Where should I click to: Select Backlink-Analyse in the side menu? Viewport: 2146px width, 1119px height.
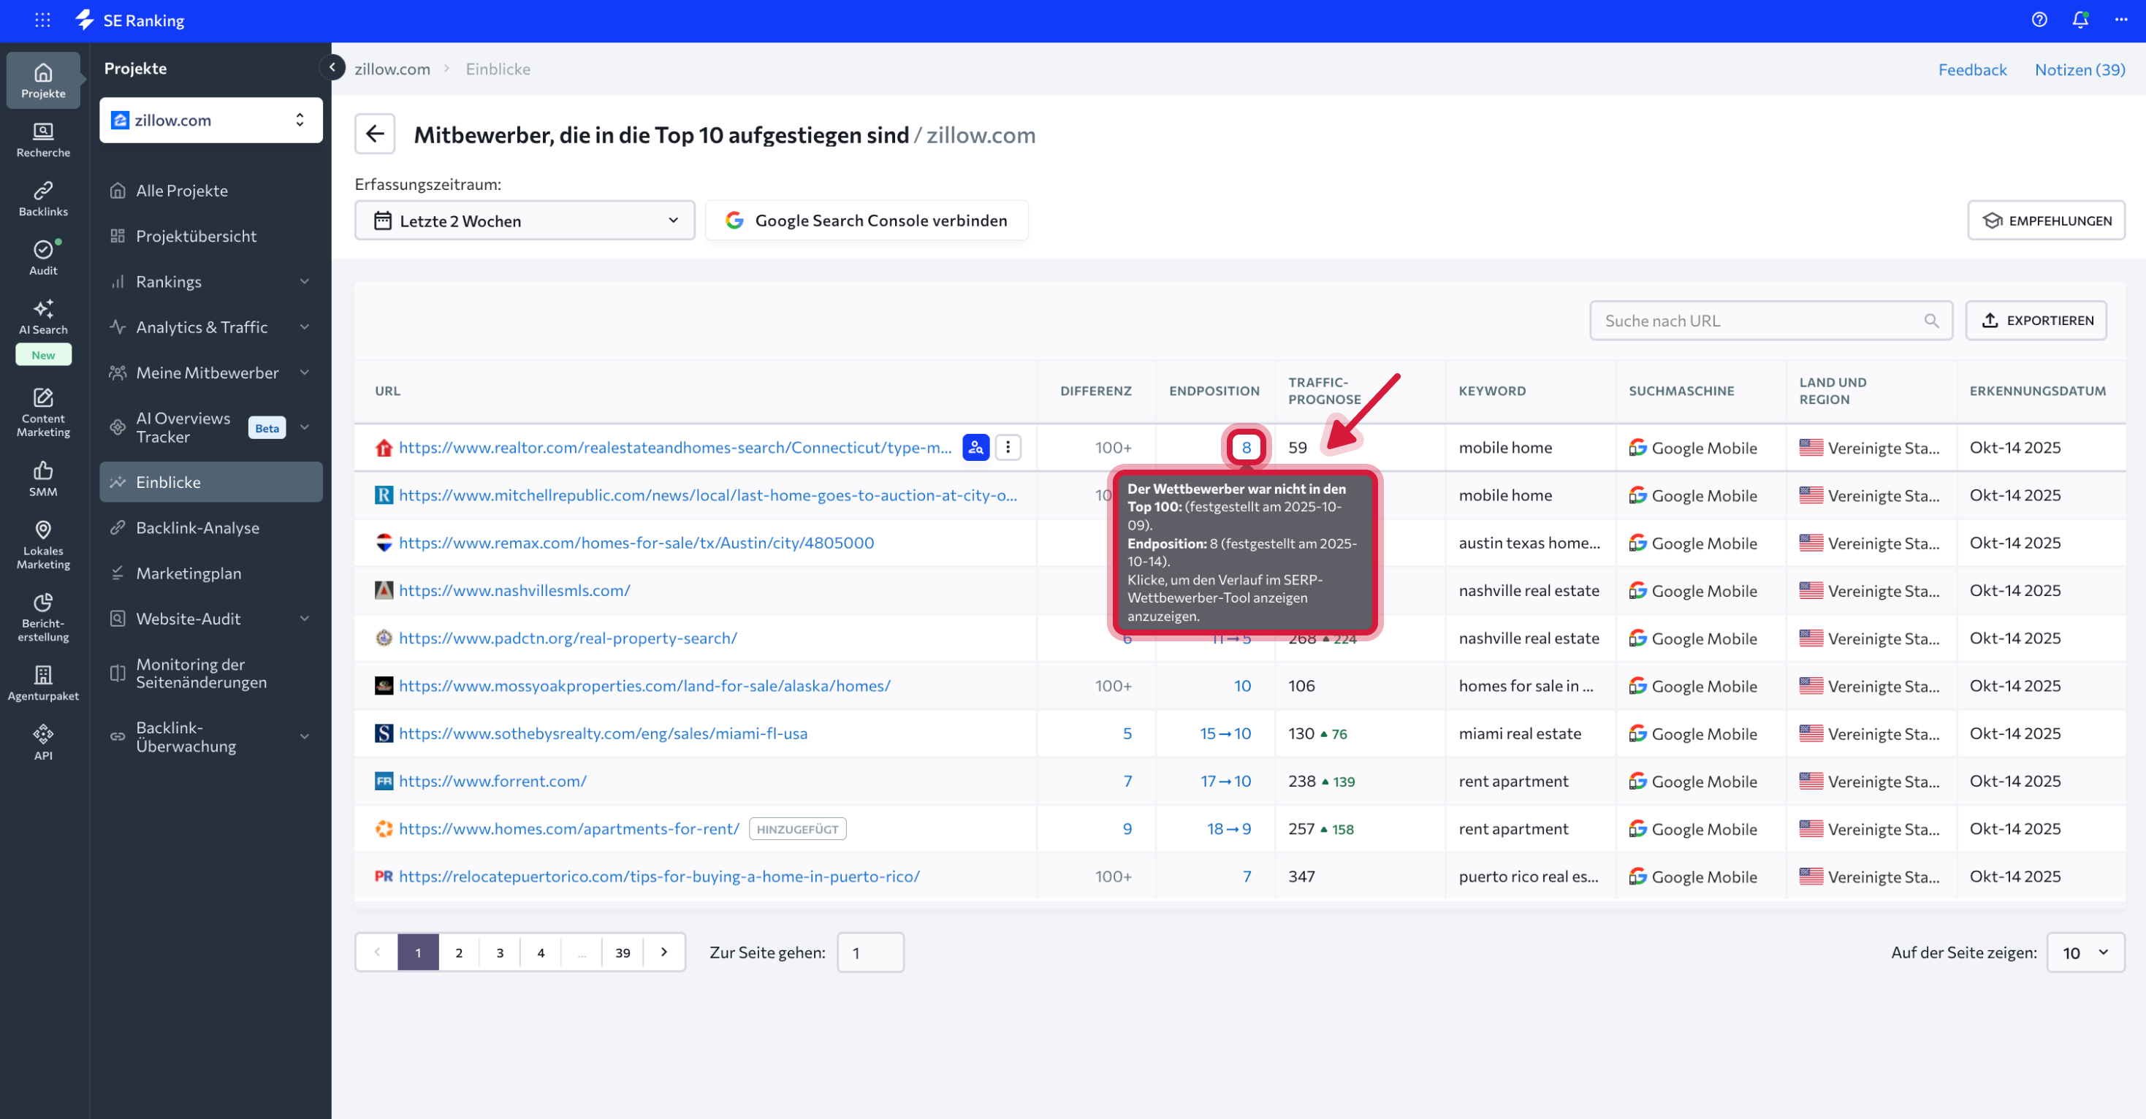pyautogui.click(x=197, y=527)
